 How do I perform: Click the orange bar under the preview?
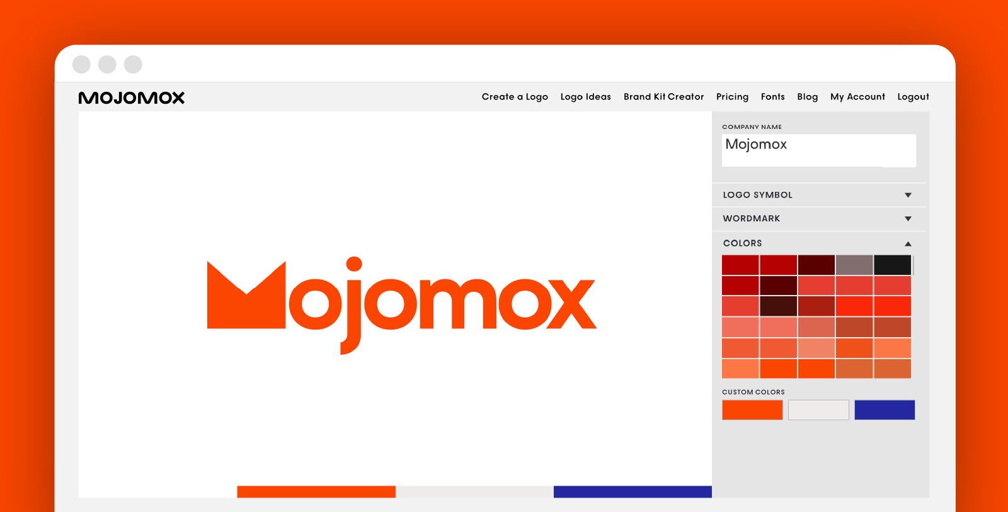[x=316, y=492]
